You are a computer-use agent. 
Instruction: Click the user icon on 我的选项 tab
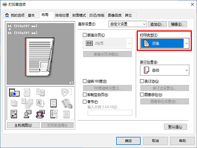click(x=7, y=15)
